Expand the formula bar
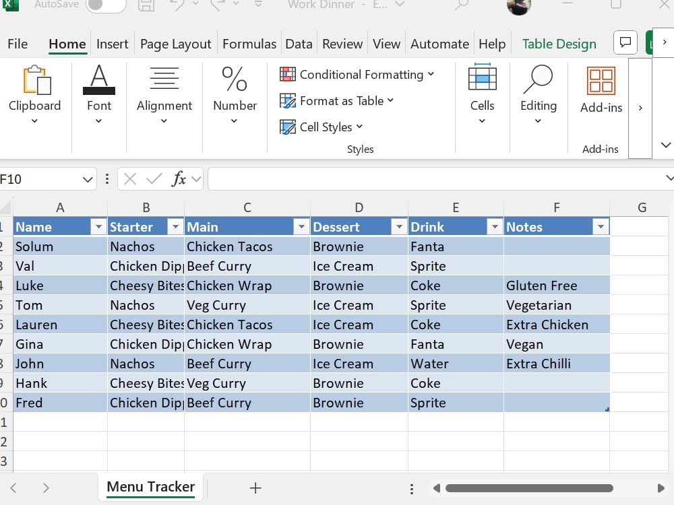Viewport: 674px width, 505px height. (x=669, y=177)
